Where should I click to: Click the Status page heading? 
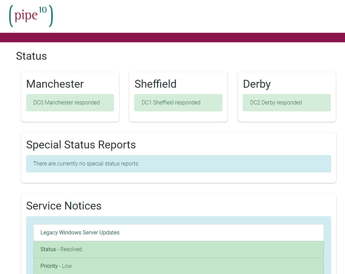[x=31, y=56]
